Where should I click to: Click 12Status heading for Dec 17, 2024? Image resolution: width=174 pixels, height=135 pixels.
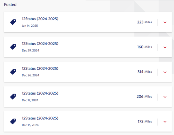[40, 93]
